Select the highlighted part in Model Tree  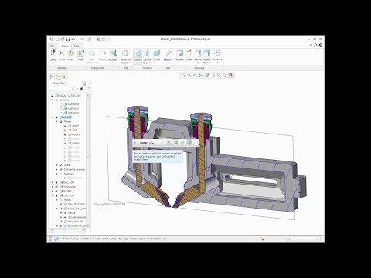pos(67,117)
